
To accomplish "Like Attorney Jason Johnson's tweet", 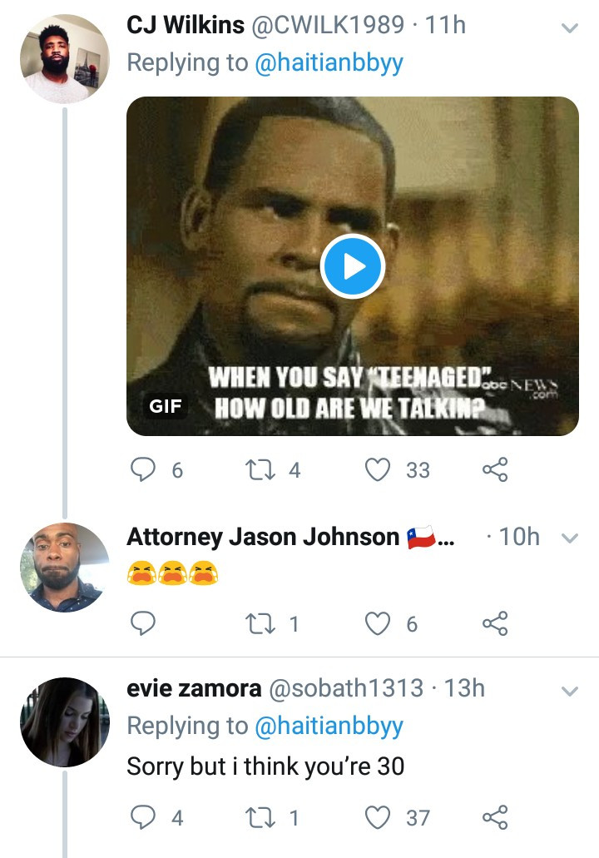I will pos(379,623).
